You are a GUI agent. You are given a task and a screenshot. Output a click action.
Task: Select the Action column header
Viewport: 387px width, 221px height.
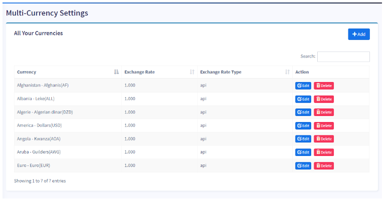(302, 72)
